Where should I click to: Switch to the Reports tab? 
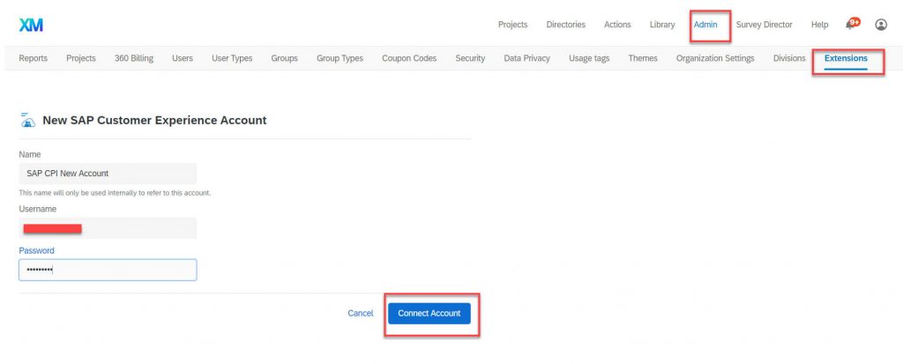(x=34, y=58)
